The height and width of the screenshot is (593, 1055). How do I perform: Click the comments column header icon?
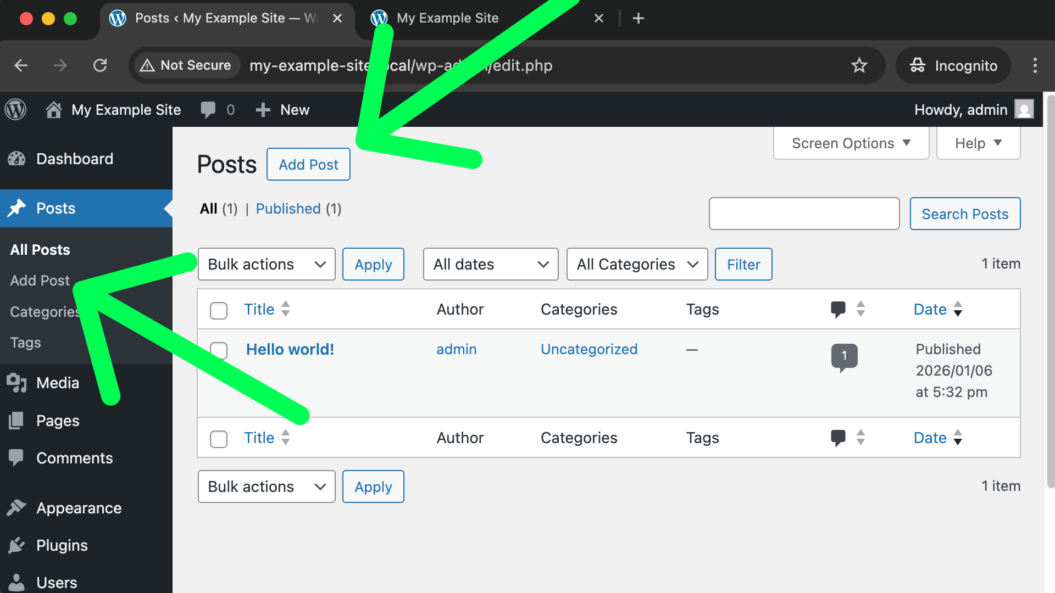click(x=838, y=309)
